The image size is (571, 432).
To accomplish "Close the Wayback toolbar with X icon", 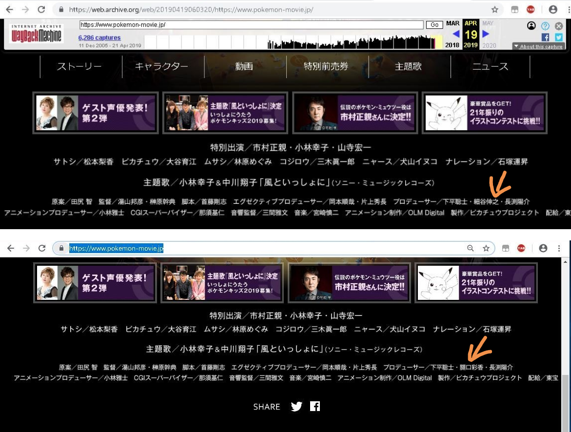I will pyautogui.click(x=559, y=26).
